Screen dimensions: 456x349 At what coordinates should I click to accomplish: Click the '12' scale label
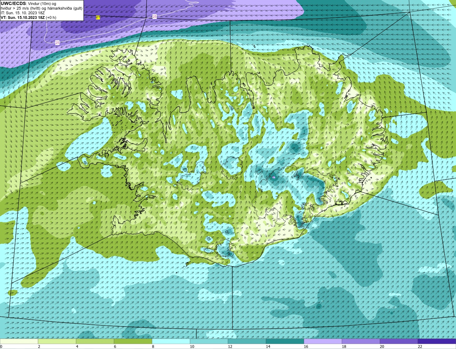tap(230, 347)
